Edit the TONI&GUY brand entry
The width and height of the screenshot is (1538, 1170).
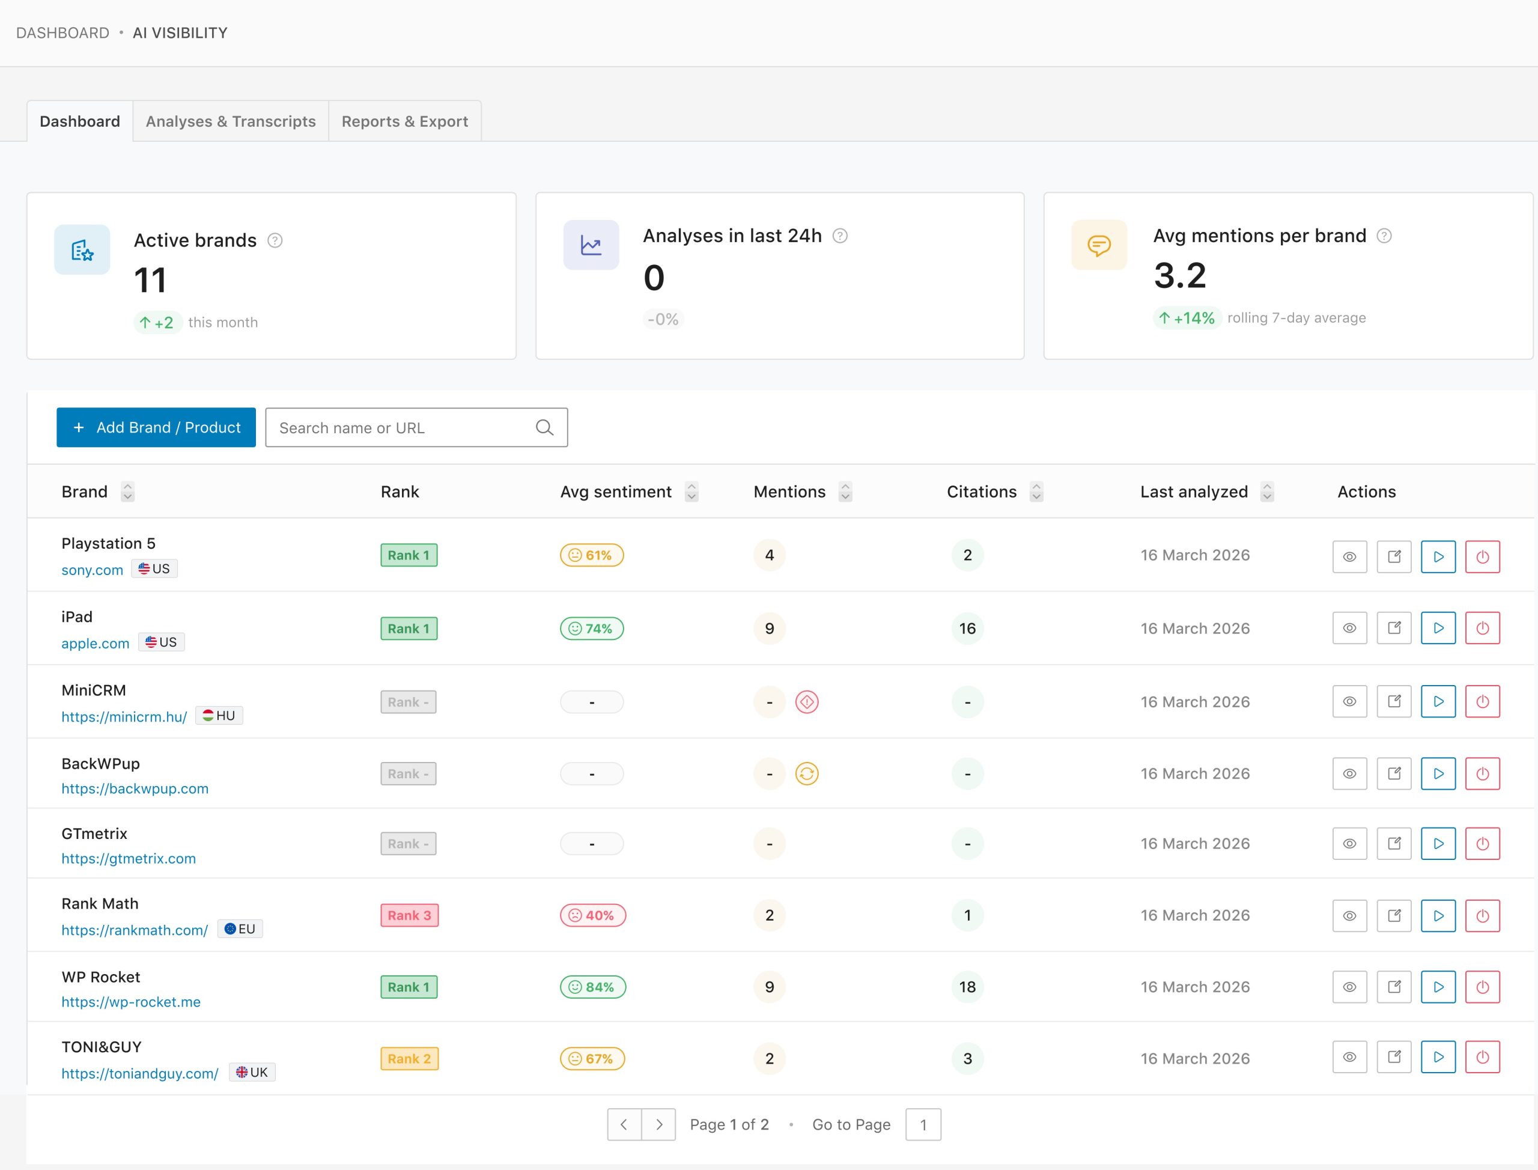[1394, 1057]
